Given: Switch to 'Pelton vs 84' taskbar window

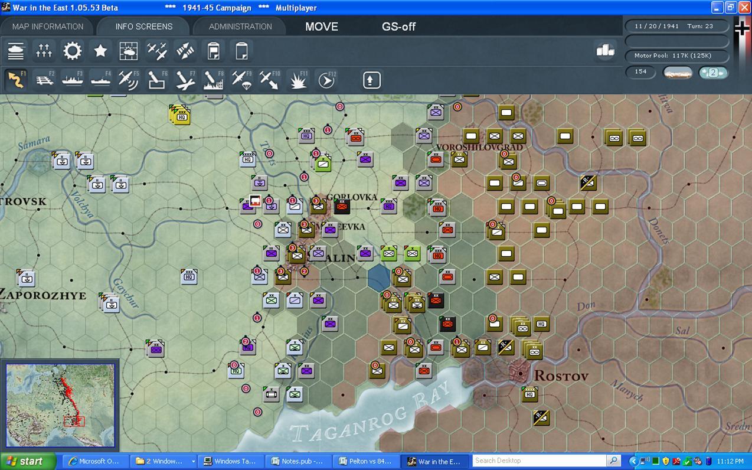Looking at the screenshot, I should coord(365,461).
